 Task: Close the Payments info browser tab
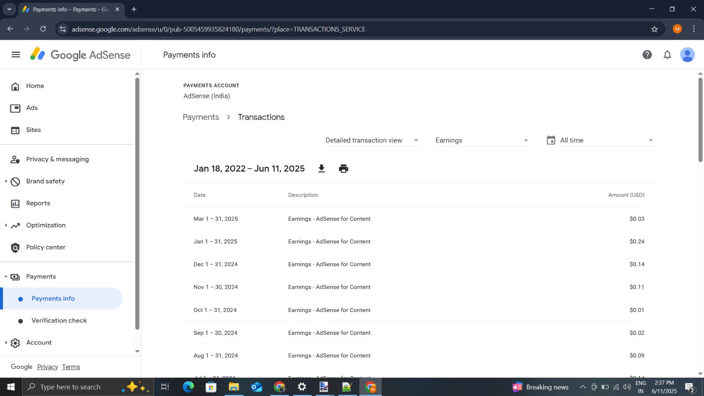pyautogui.click(x=117, y=9)
